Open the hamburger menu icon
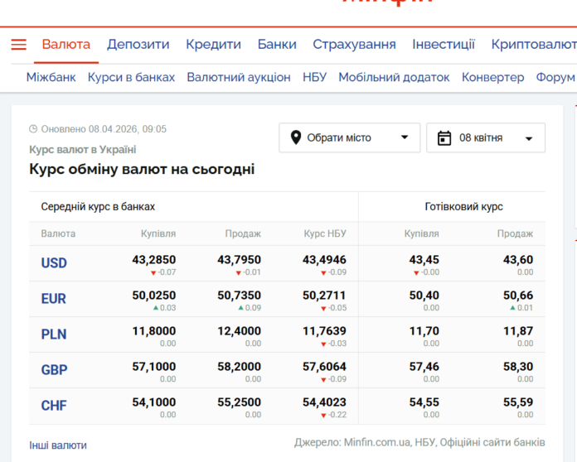577x462 pixels. click(x=18, y=45)
